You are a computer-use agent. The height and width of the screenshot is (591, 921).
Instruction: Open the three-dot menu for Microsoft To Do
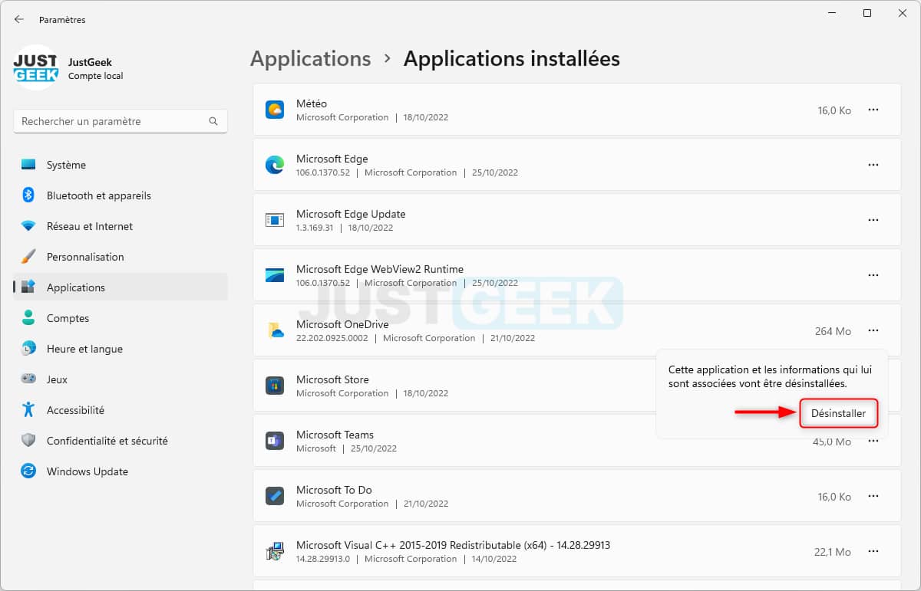point(873,497)
